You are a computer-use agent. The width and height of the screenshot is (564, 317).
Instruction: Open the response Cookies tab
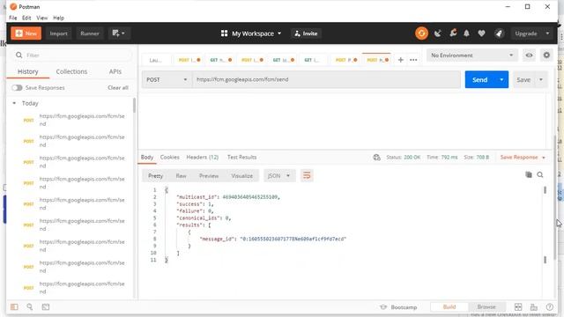(x=170, y=157)
